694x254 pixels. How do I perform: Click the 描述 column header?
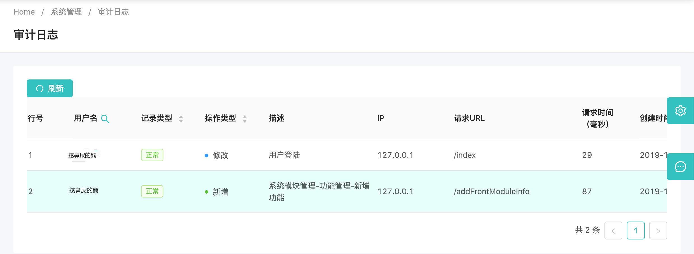(x=276, y=118)
